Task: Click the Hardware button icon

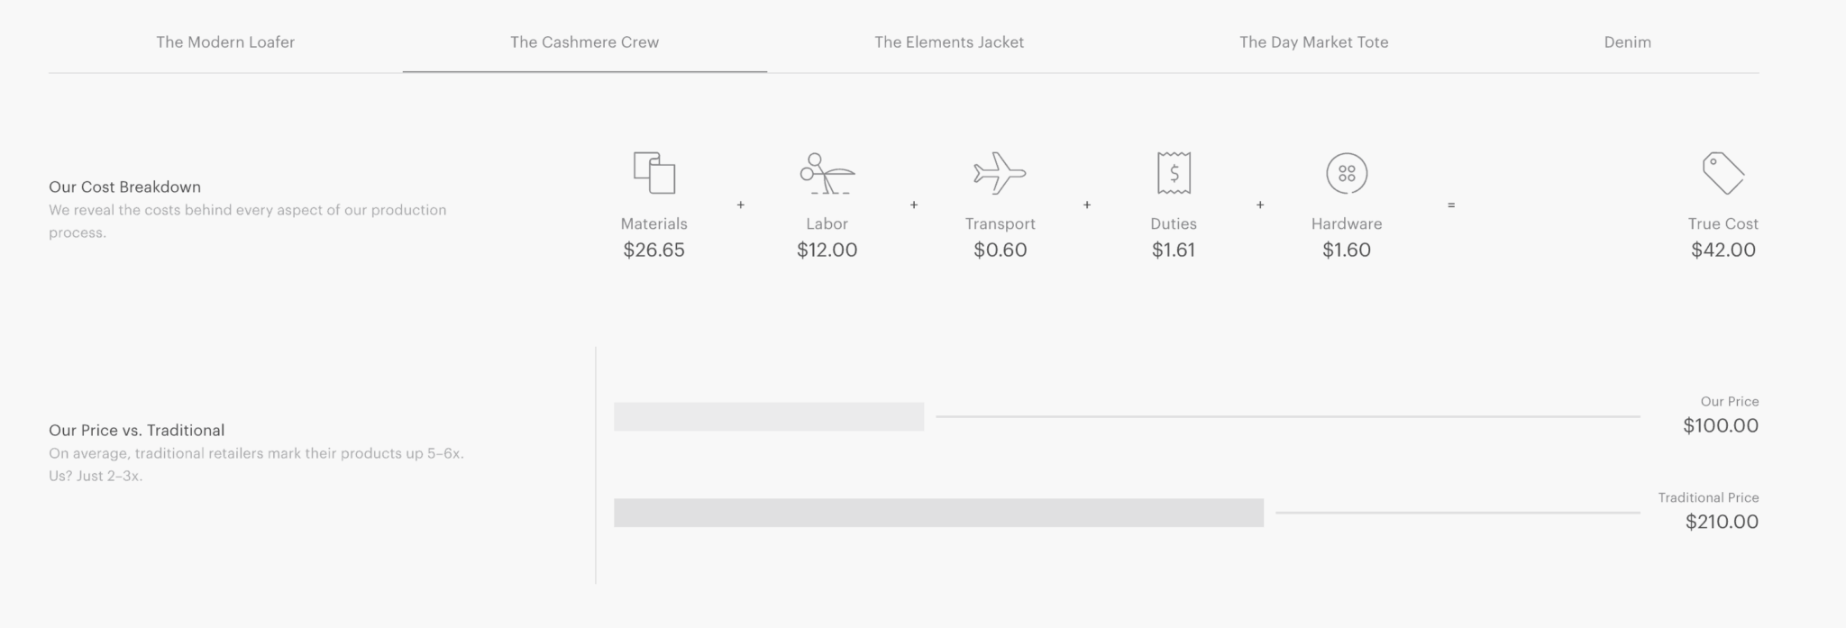Action: 1346,174
